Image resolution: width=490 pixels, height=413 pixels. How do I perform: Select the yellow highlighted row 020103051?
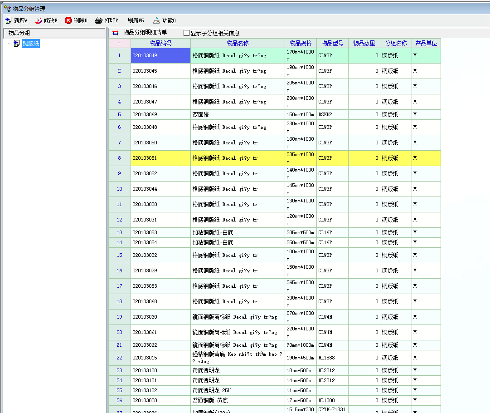coord(160,158)
